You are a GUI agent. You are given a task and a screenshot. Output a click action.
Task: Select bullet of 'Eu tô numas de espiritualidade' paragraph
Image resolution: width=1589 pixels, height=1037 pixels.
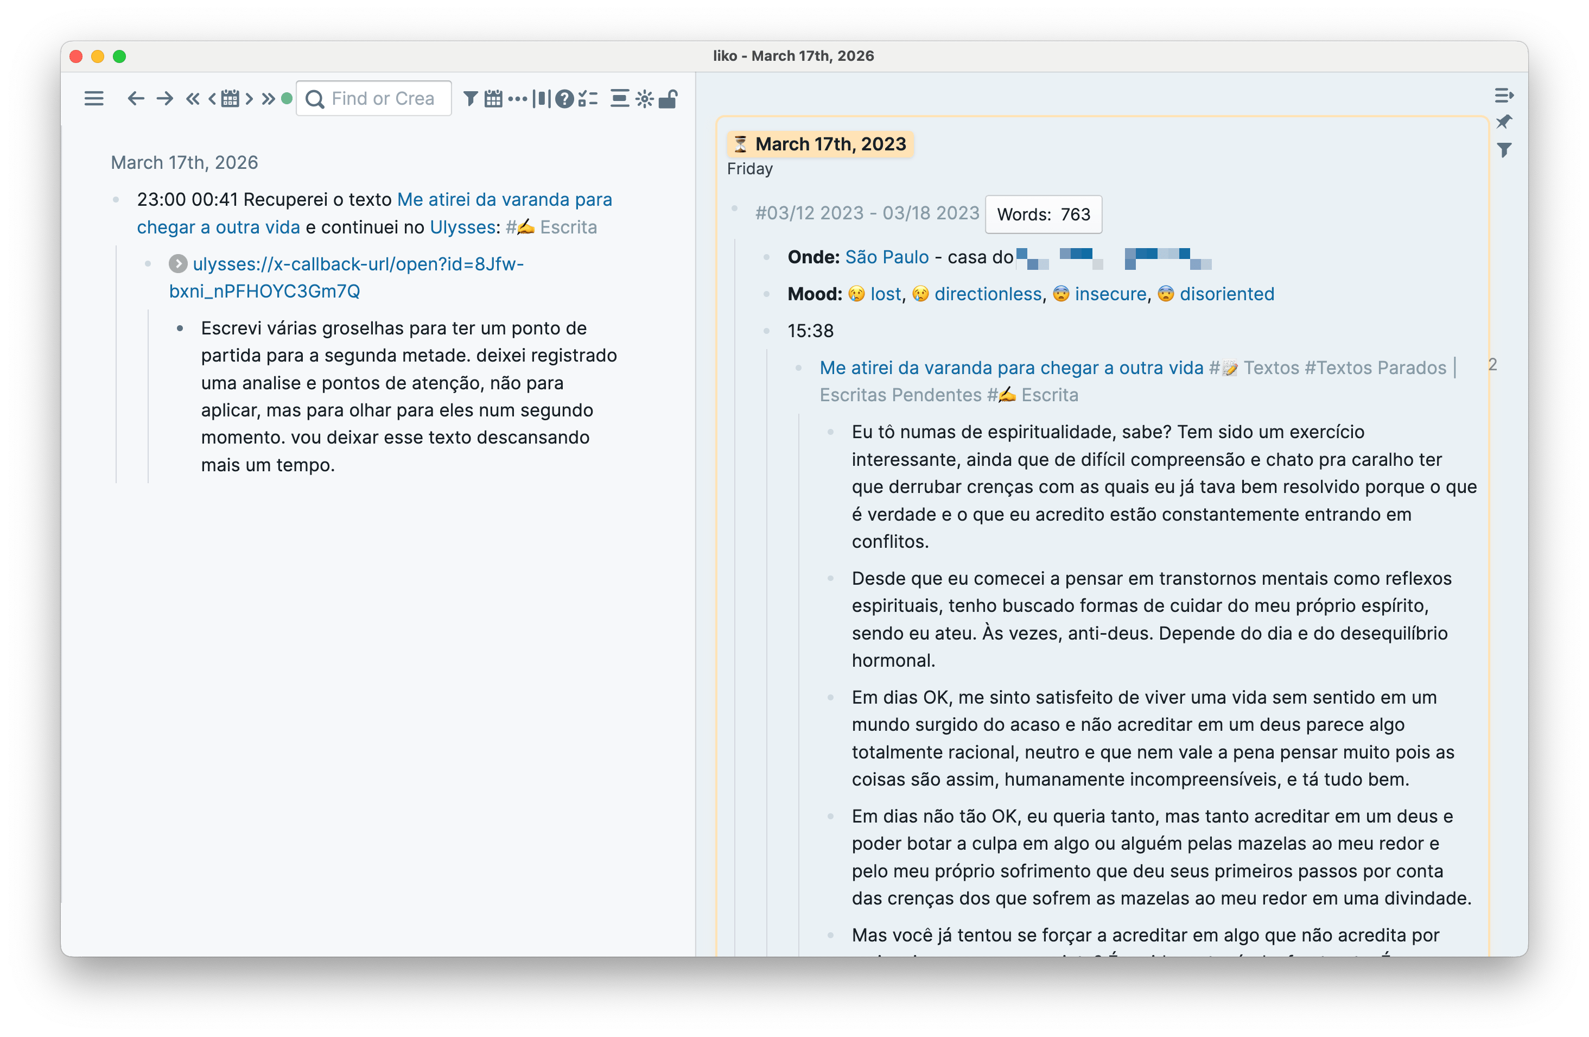pos(830,432)
